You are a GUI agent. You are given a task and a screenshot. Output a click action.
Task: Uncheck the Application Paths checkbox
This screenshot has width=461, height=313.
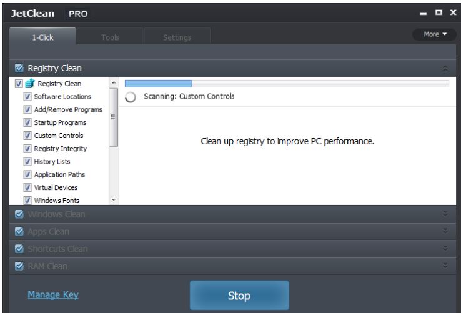coord(27,174)
